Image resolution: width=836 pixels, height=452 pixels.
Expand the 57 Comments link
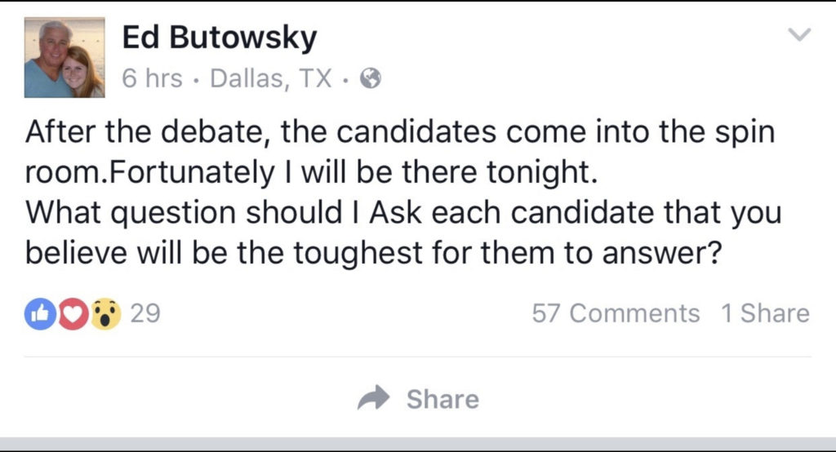point(616,313)
